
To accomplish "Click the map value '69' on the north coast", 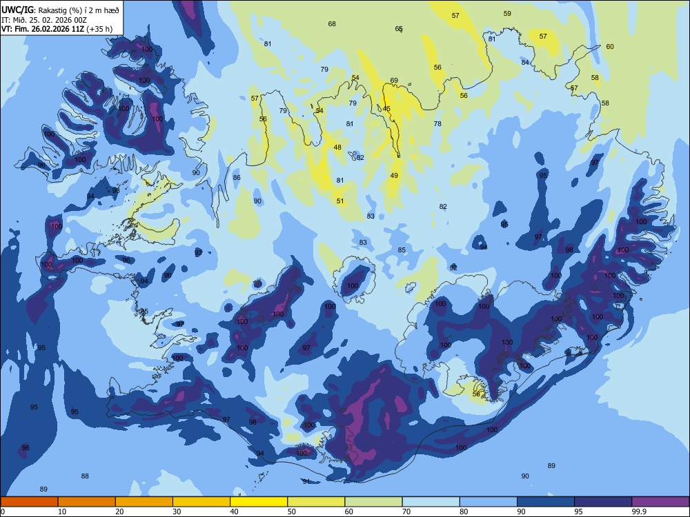I will [394, 81].
